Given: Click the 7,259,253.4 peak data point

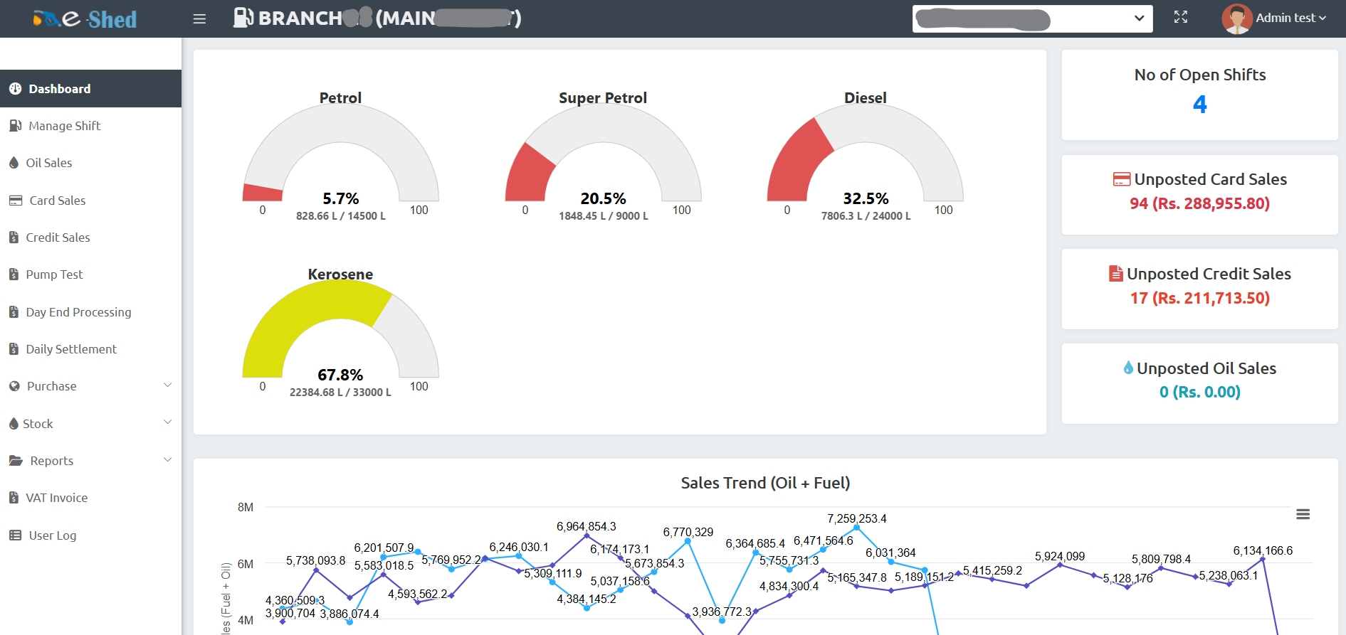Looking at the screenshot, I should pyautogui.click(x=856, y=528).
